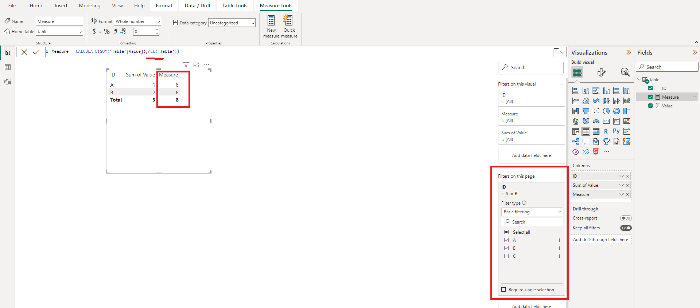Uncheck ID field in Fields pane
This screenshot has height=308, width=700.
pos(650,88)
